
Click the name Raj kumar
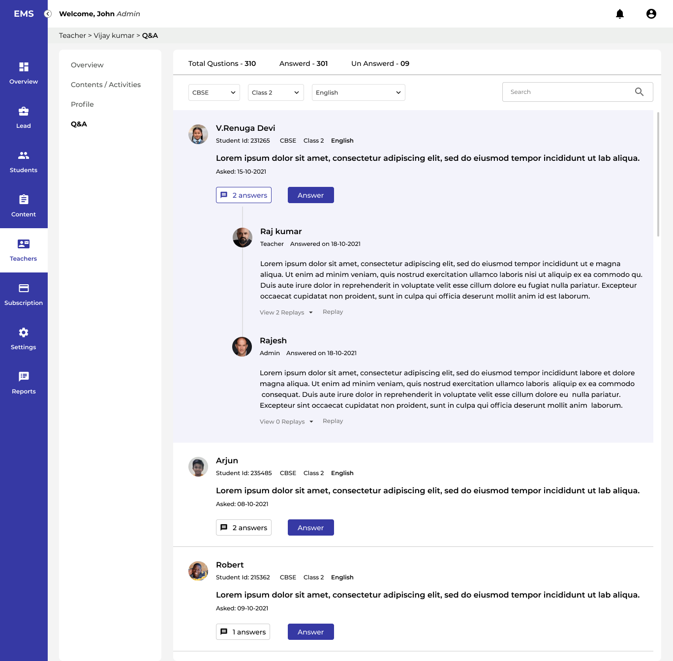pyautogui.click(x=281, y=231)
